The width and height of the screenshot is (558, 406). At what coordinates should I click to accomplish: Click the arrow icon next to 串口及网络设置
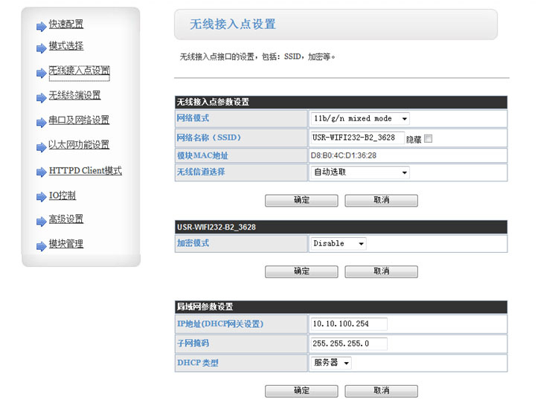41,122
